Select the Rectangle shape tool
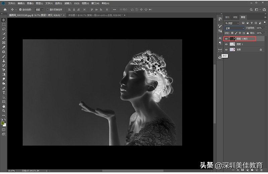 tap(4, 102)
